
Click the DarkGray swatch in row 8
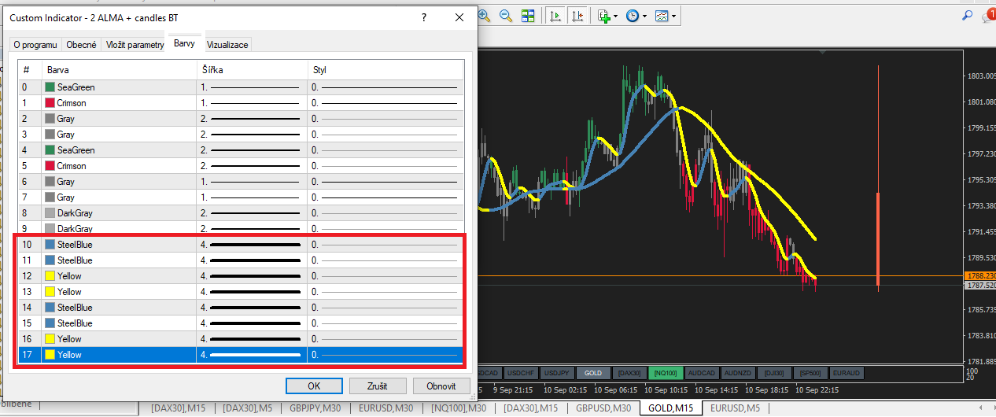[50, 213]
